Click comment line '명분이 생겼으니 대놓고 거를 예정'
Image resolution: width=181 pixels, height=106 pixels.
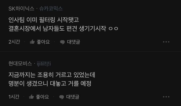50,84
